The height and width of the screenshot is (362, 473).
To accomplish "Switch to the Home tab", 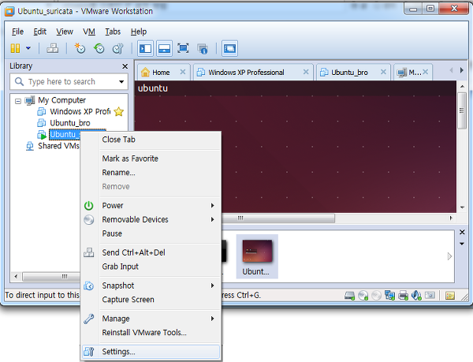I will coord(161,73).
